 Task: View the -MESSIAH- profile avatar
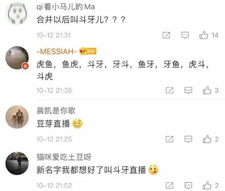pos(17,58)
